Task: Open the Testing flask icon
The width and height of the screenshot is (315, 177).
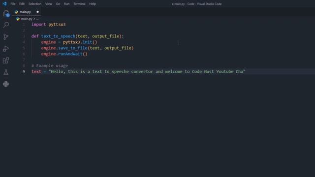Action: 6,72
